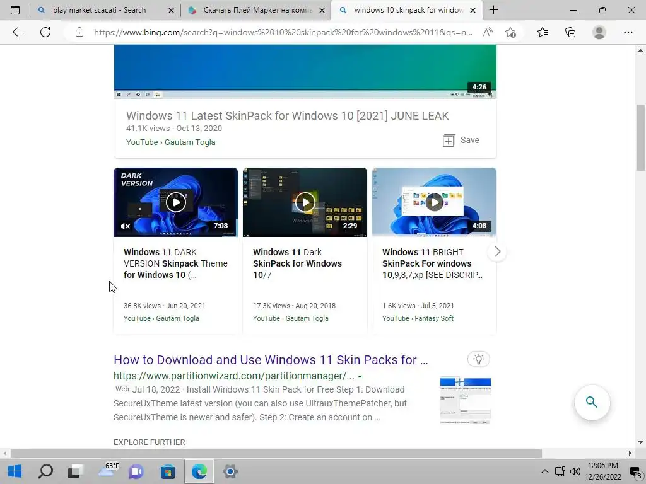Open 'Windows 11 Dark SkinPack for Windows 10/7' title
The image size is (646, 484).
[x=298, y=263]
